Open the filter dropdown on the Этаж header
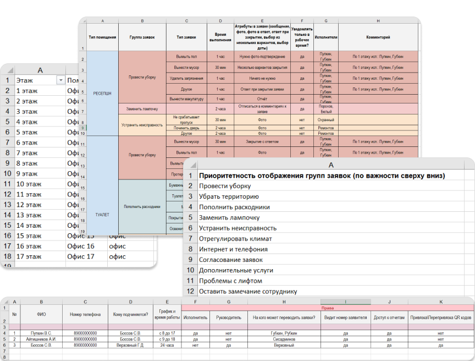The height and width of the screenshot is (361, 475). pos(60,80)
